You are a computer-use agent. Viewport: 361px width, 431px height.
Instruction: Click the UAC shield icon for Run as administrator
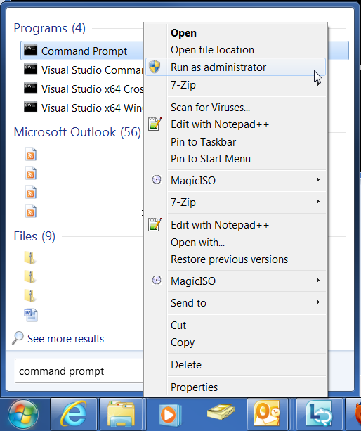coord(155,67)
